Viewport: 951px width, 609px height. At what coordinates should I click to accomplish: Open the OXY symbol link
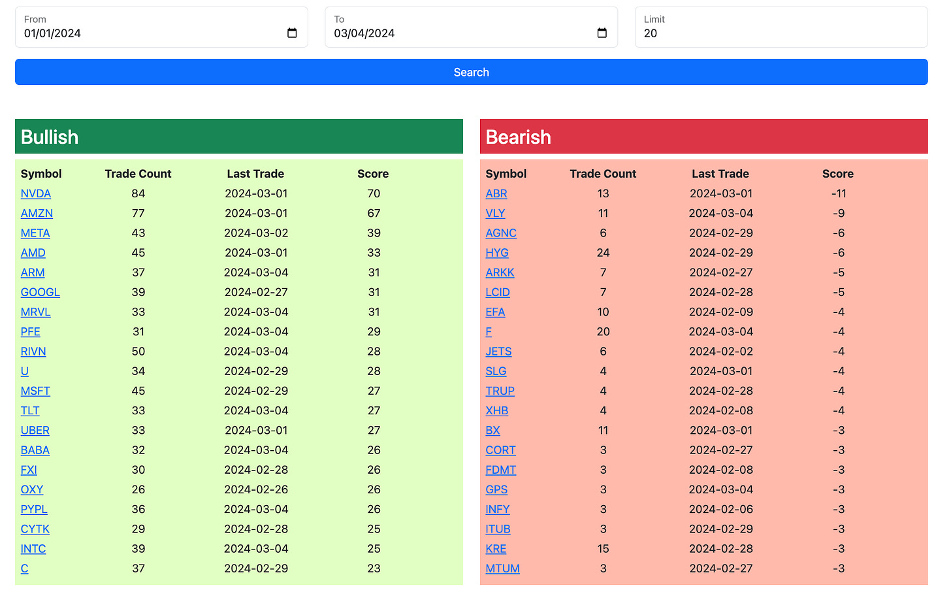(32, 489)
